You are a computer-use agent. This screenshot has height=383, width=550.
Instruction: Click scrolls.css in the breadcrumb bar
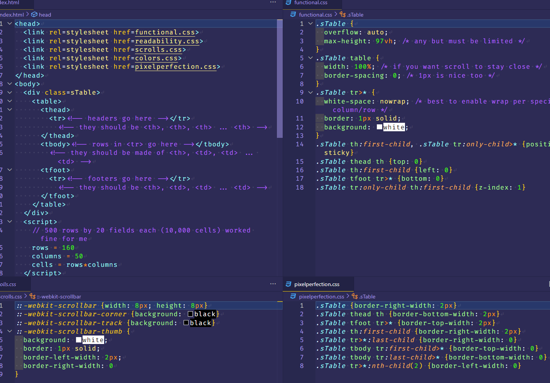[x=11, y=297]
